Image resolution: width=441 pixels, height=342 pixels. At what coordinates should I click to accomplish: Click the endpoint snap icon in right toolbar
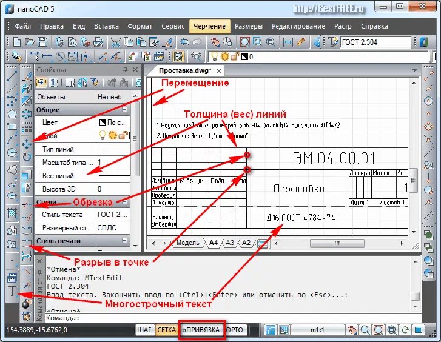click(x=429, y=76)
